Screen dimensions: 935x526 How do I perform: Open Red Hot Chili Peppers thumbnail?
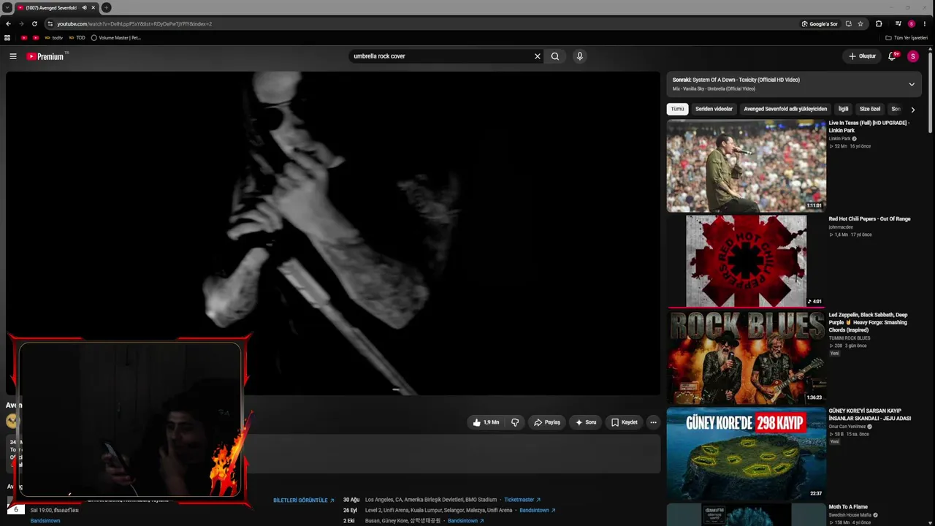pyautogui.click(x=747, y=261)
